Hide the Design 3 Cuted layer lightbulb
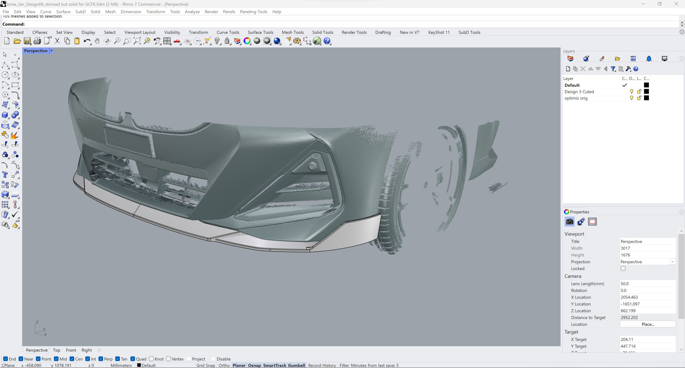The image size is (685, 368). (x=631, y=92)
